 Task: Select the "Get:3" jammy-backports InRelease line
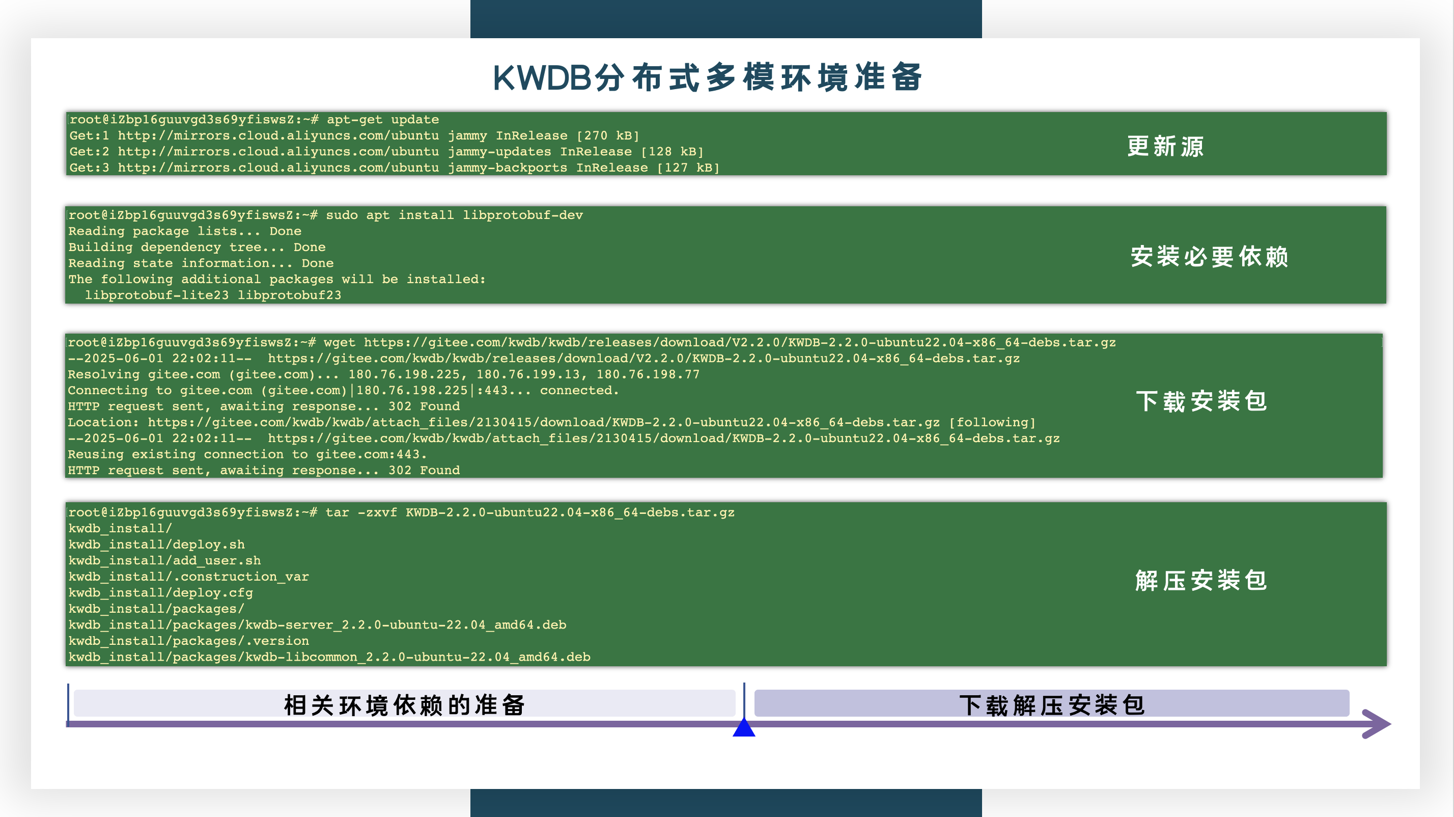coord(394,168)
